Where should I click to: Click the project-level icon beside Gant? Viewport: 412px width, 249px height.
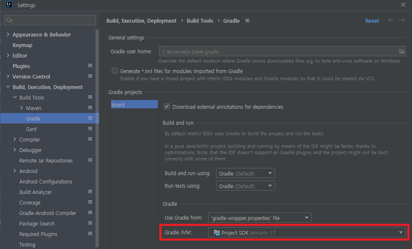click(90, 128)
